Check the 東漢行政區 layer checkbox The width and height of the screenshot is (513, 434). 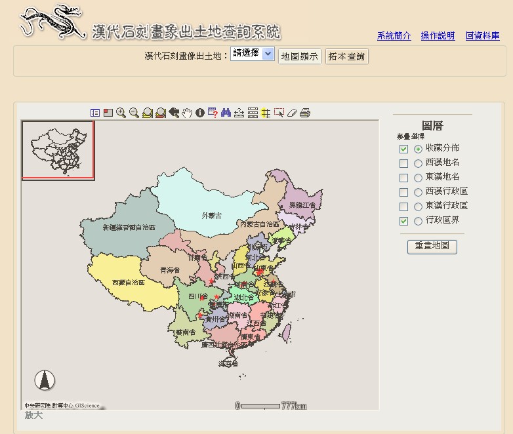coord(404,207)
